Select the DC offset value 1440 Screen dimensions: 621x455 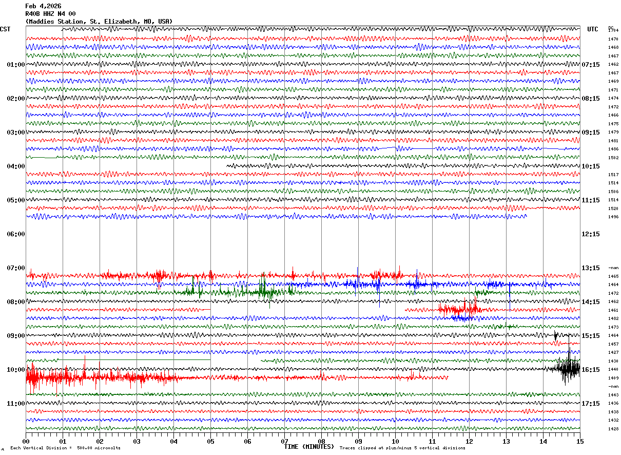tap(613, 369)
